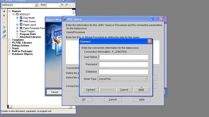Collapse the MODULE1 node
This screenshot has width=209, height=117.
[13, 14]
